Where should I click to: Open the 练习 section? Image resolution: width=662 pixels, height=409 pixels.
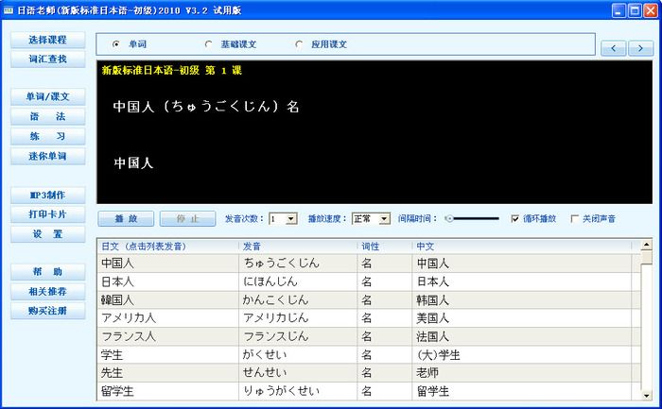[x=48, y=136]
